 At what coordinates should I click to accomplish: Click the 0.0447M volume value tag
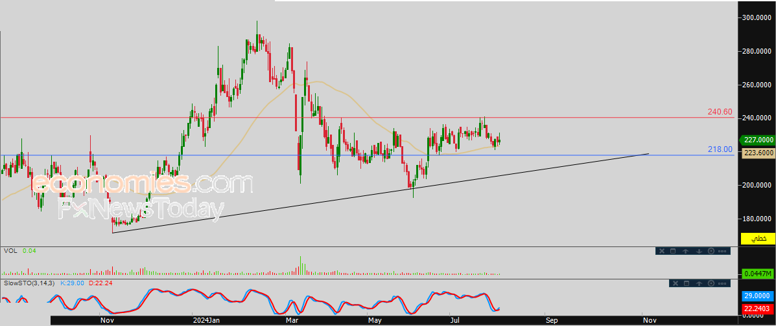point(757,273)
